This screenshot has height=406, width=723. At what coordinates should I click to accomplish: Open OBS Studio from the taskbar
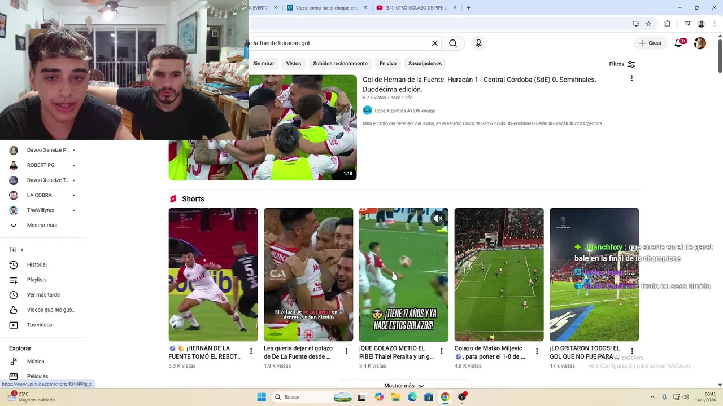[463, 397]
